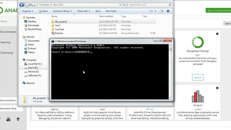Open Include in library menu
Image resolution: width=231 pixels, height=130 pixels.
(62, 11)
